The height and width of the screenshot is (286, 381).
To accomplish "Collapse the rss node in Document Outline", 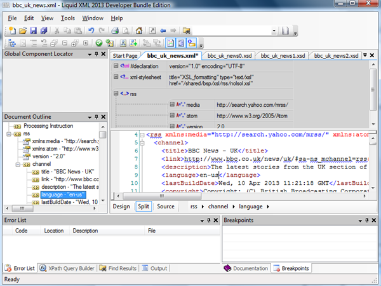I will pyautogui.click(x=9, y=134).
